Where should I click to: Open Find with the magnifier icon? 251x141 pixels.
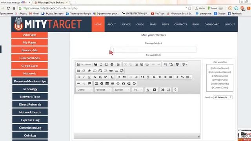166,64
